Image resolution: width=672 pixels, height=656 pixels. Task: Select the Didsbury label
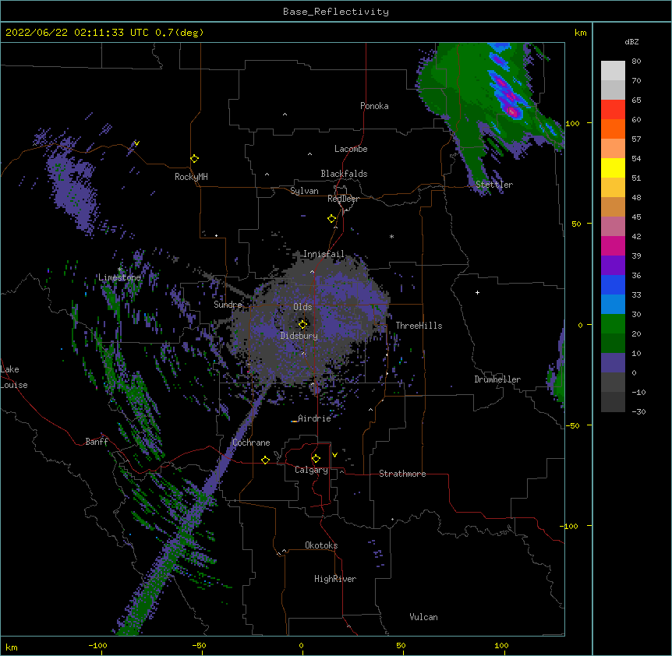coord(299,336)
